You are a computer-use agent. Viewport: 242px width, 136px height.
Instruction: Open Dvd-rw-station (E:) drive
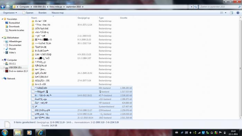(17, 71)
